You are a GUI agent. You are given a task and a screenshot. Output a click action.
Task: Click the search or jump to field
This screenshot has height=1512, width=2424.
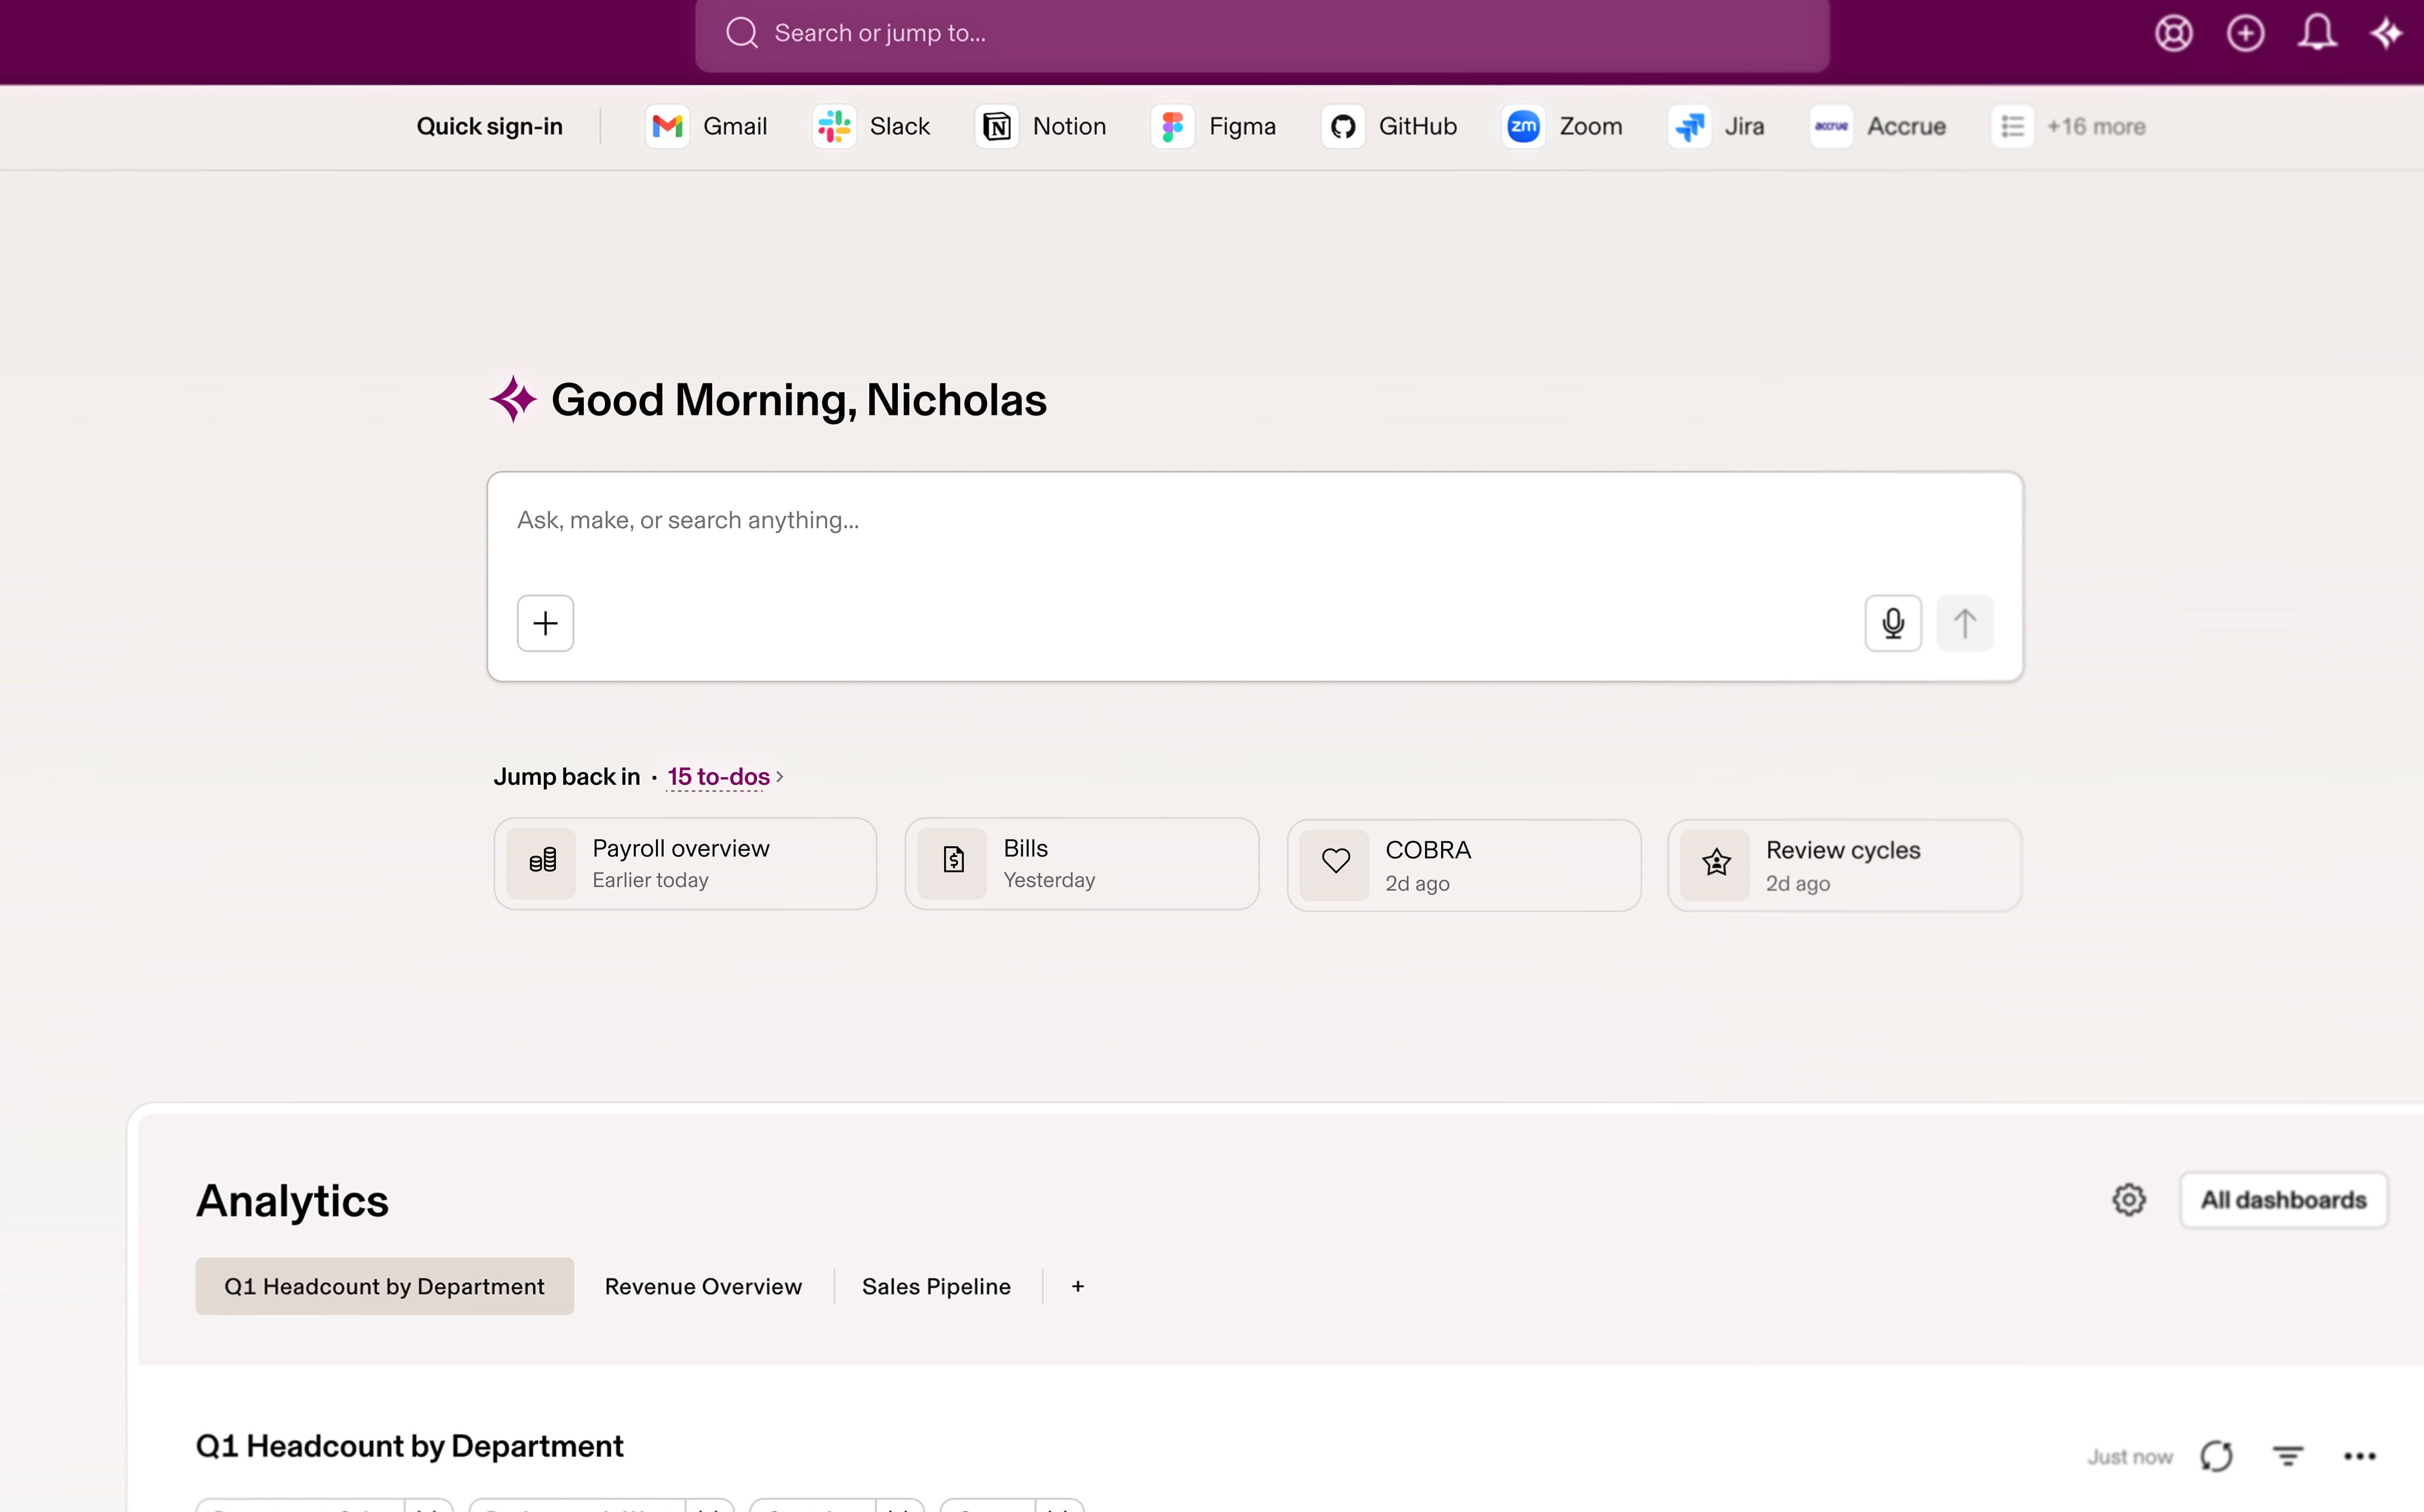click(x=1262, y=34)
